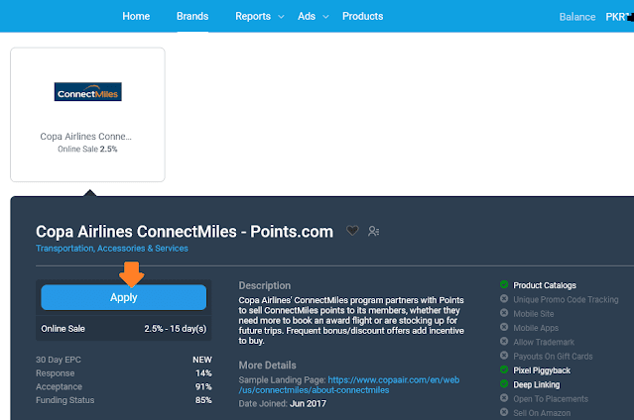Click the Online Sale 2.5% text on card
Viewport: 634px width, 420px height.
pos(87,149)
